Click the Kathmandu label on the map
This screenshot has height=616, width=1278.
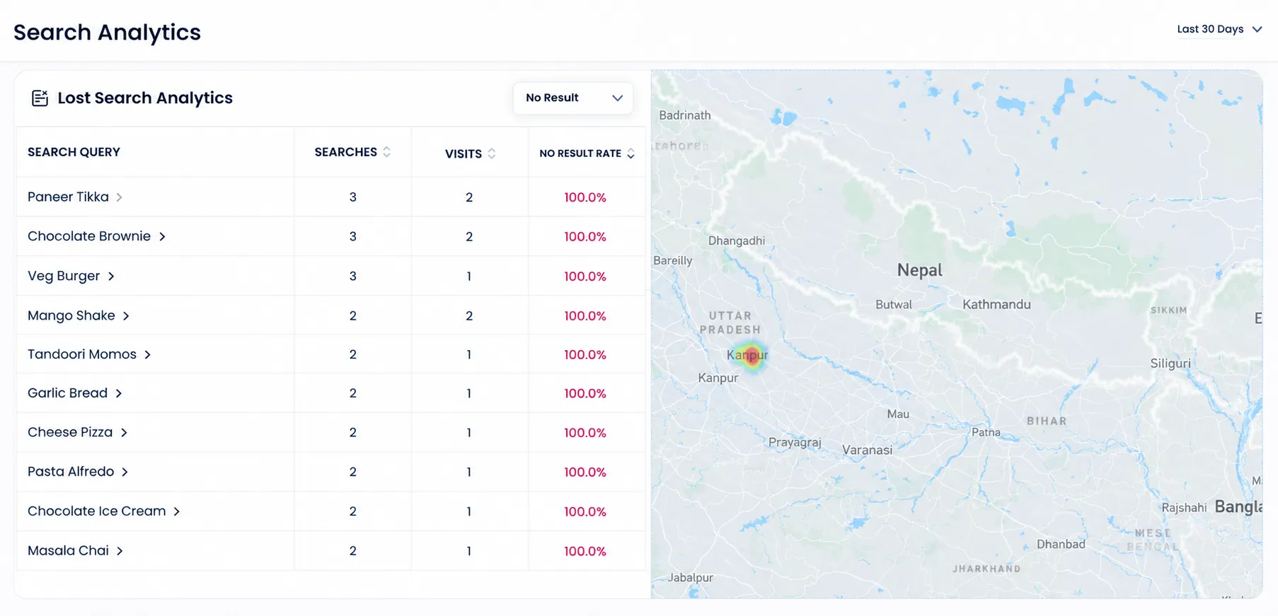coord(996,304)
